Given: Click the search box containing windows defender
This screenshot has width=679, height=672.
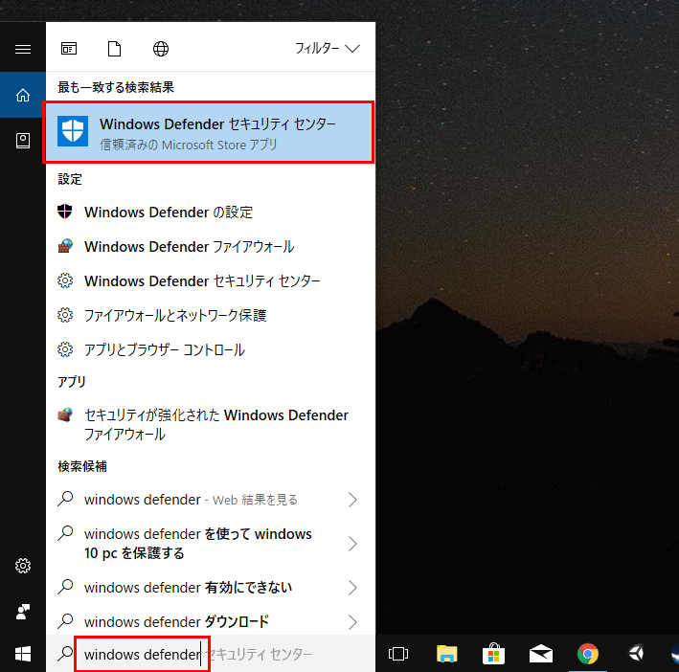Looking at the screenshot, I should 211,654.
